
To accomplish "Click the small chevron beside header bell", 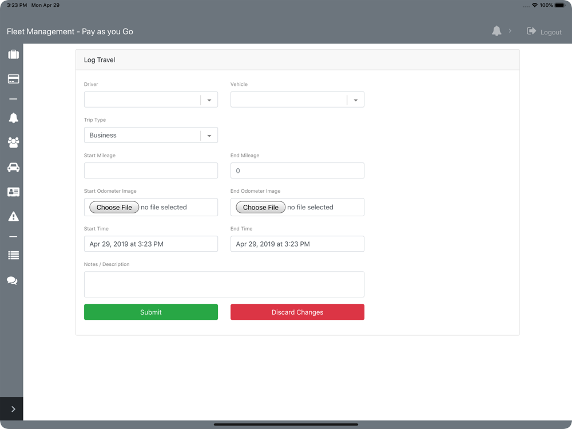I will pos(510,31).
